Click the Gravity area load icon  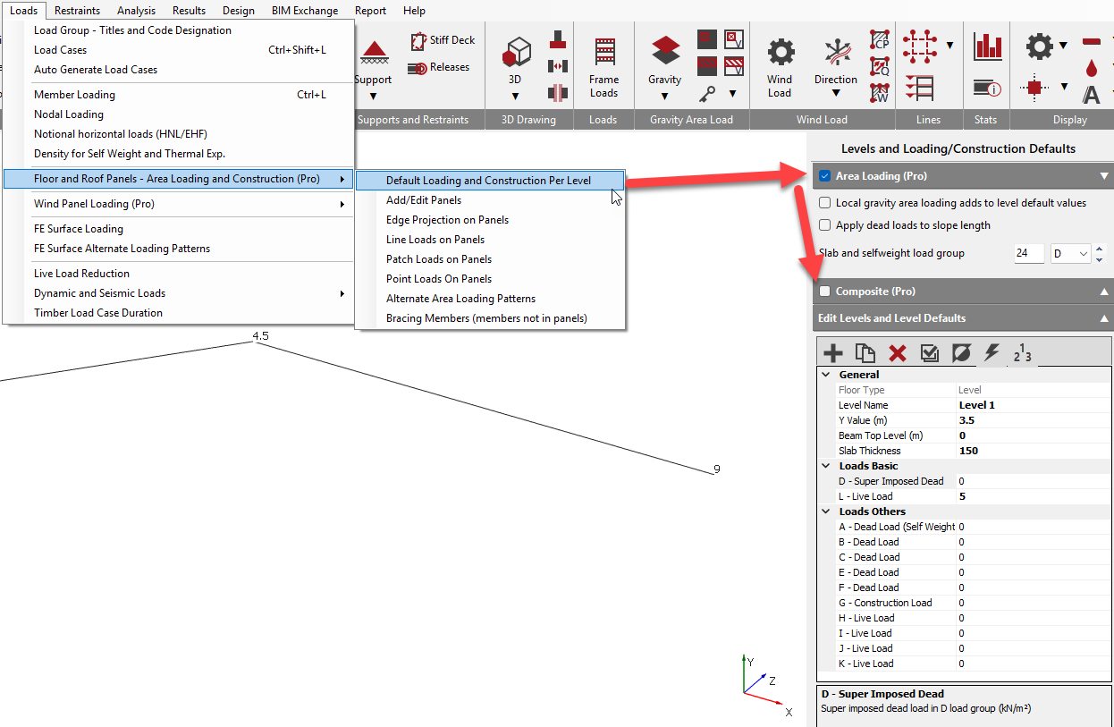coord(665,51)
